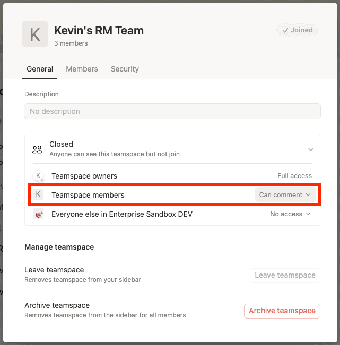Switch to the General tab
Image resolution: width=340 pixels, height=345 pixels.
click(x=40, y=69)
